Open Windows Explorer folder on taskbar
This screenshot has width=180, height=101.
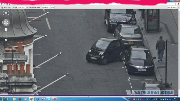click(14, 99)
